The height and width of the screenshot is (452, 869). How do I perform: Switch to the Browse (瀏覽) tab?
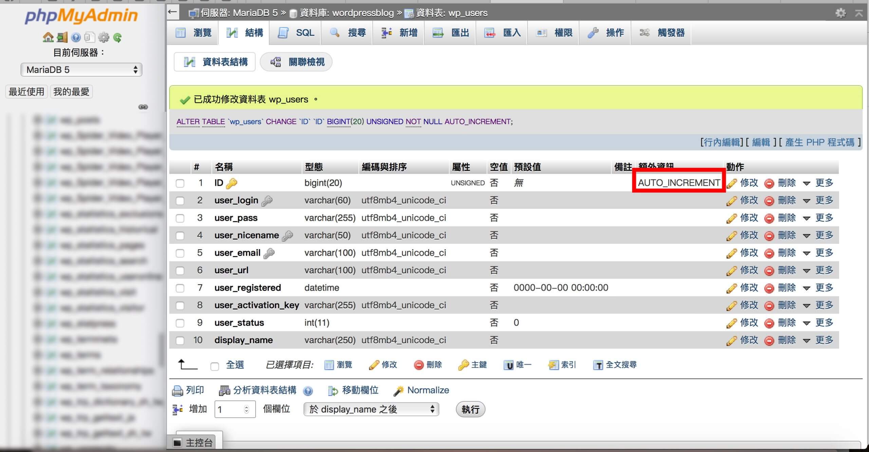tap(193, 33)
